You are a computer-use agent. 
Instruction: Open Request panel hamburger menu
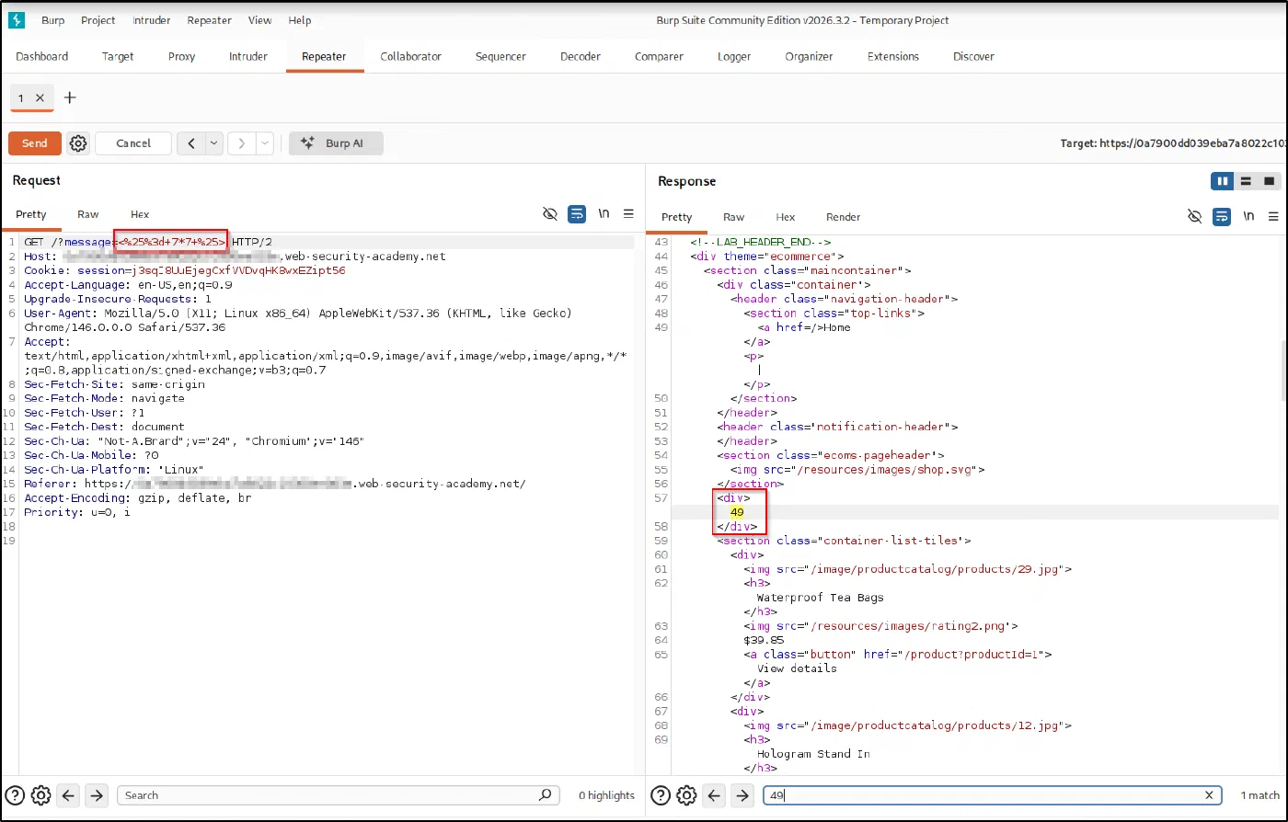(628, 214)
